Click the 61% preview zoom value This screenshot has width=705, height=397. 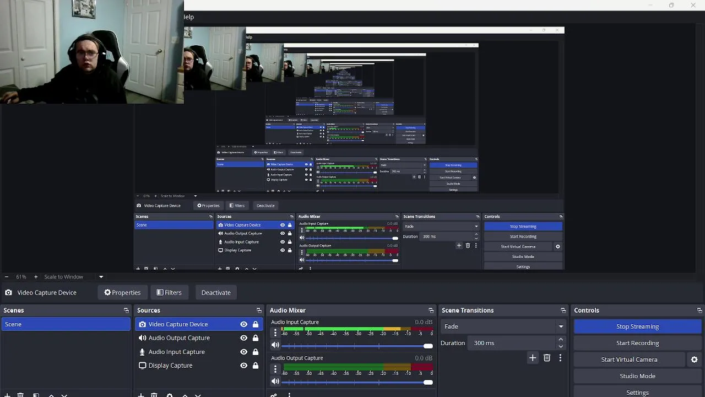pyautogui.click(x=21, y=277)
